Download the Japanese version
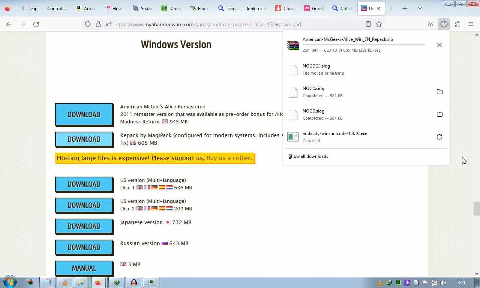The image size is (480, 288). [84, 226]
